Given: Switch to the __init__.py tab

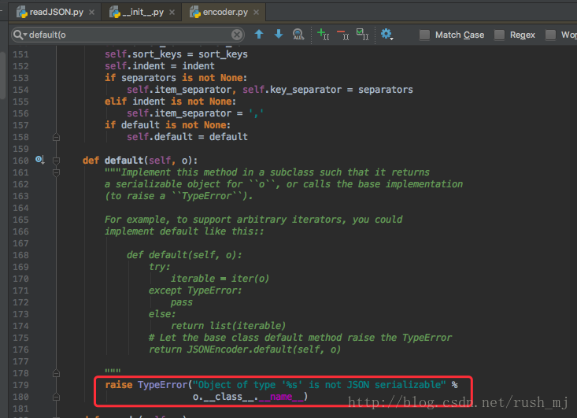Looking at the screenshot, I should [x=142, y=12].
